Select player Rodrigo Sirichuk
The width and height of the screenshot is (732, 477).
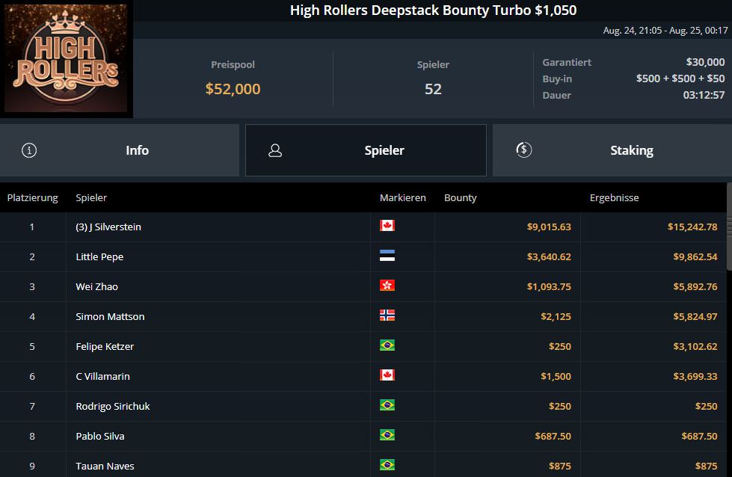point(113,406)
